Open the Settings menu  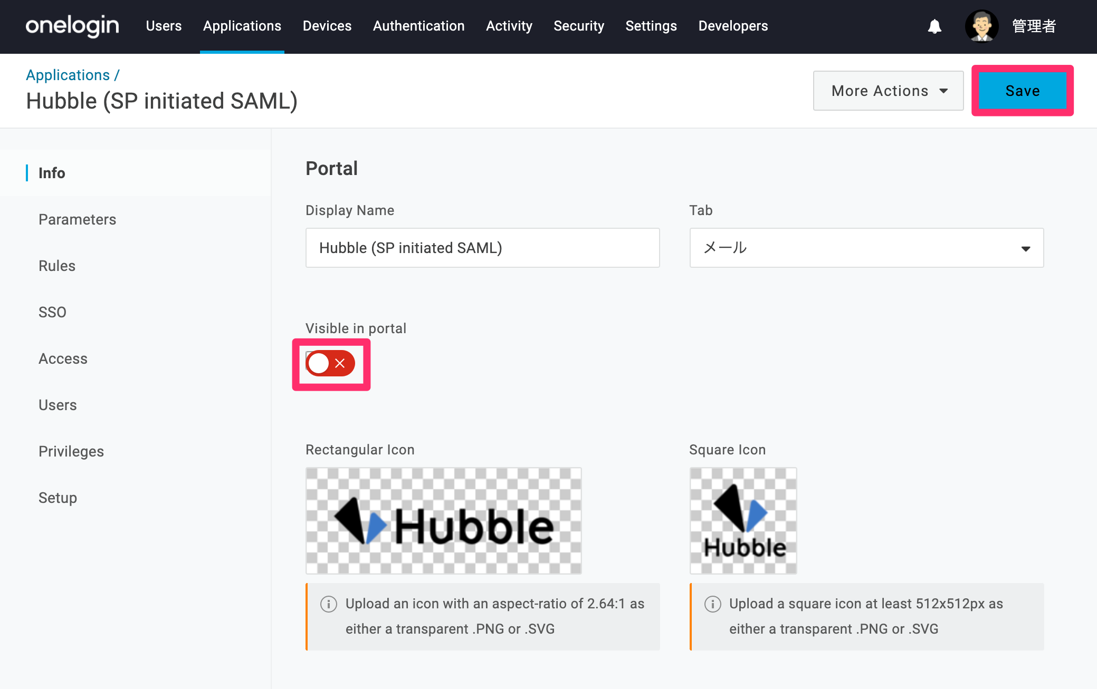(x=651, y=26)
